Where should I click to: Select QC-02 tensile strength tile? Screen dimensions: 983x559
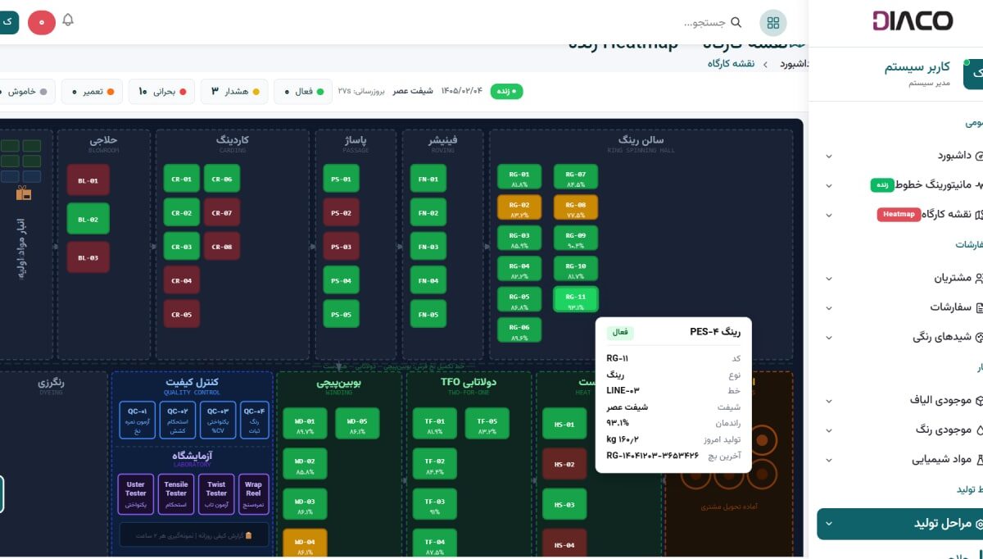pyautogui.click(x=177, y=420)
